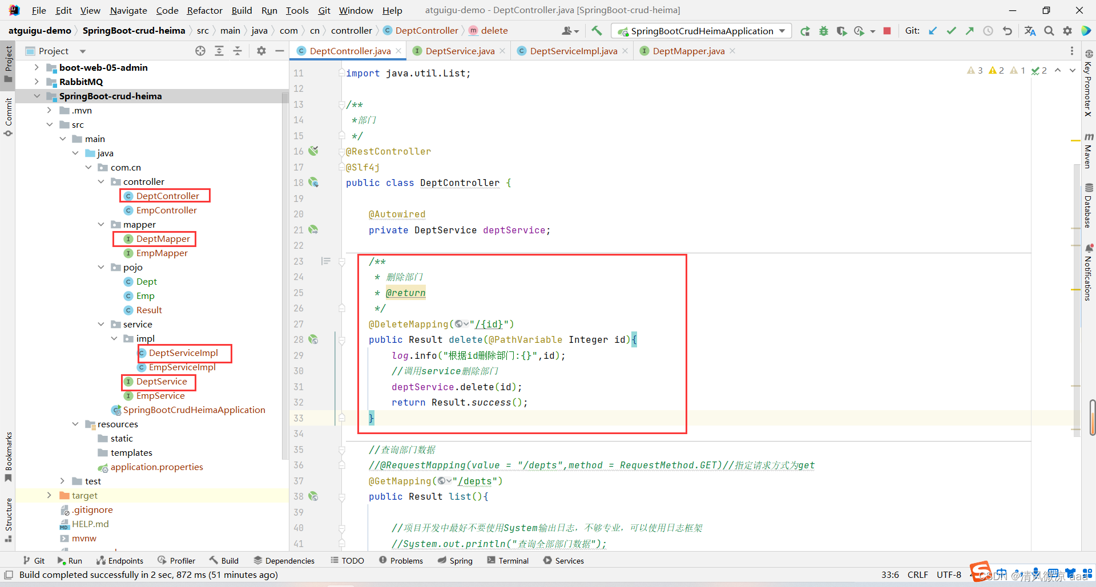Fold the class comment at line 13
The width and height of the screenshot is (1096, 587).
coord(342,105)
